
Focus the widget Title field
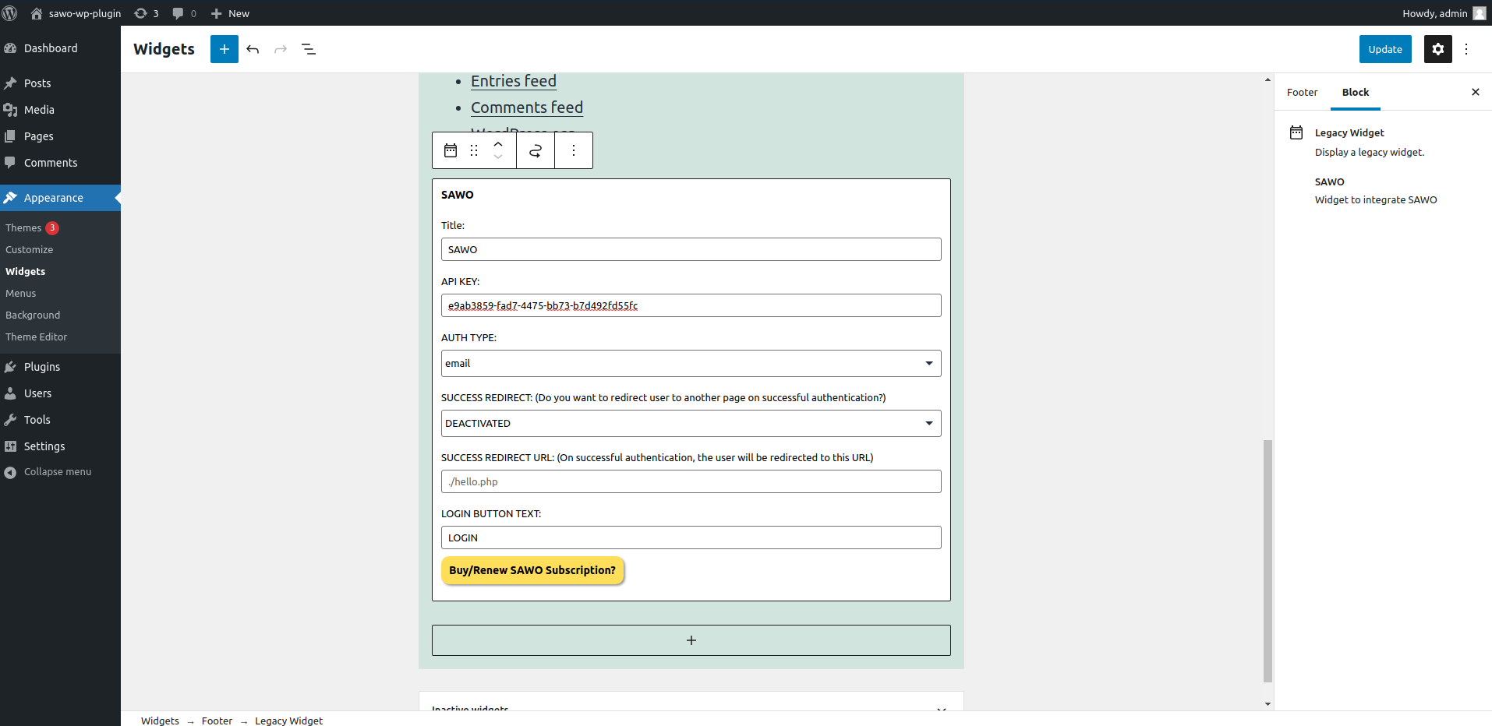pyautogui.click(x=691, y=249)
